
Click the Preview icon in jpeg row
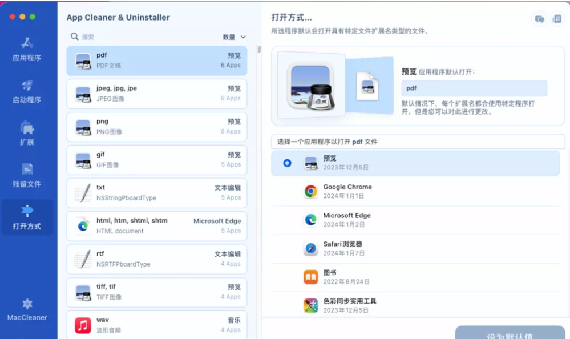pyautogui.click(x=83, y=94)
